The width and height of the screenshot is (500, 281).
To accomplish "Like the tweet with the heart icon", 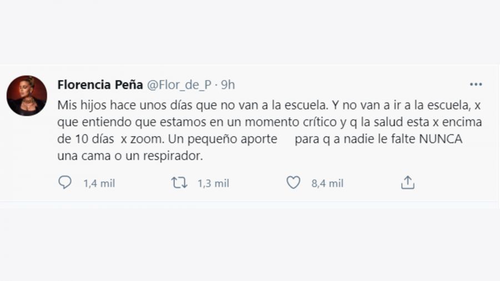I will [293, 183].
